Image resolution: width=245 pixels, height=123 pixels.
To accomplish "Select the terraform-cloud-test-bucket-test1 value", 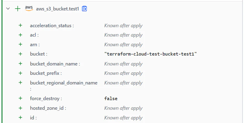I will coord(150,54).
